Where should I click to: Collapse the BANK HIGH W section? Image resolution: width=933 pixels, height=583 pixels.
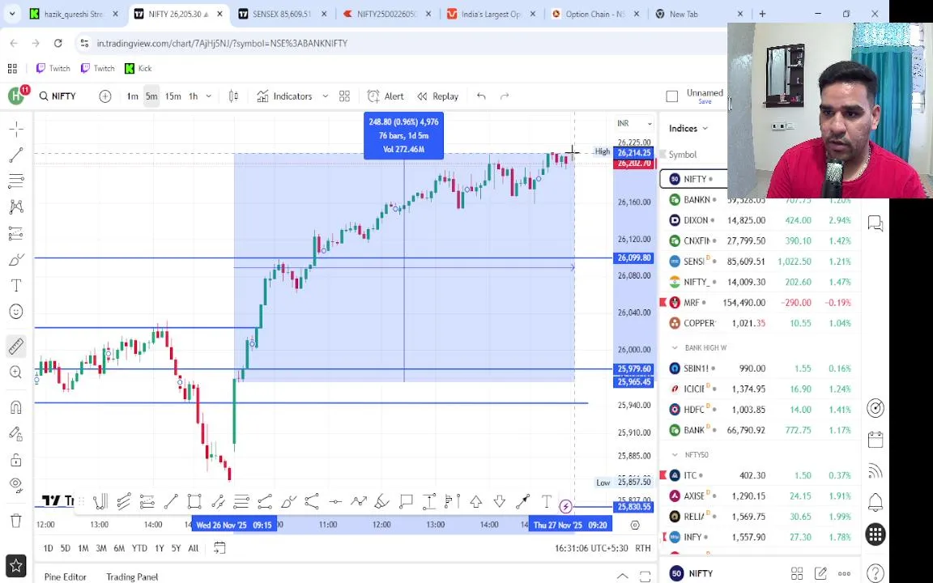(x=675, y=347)
